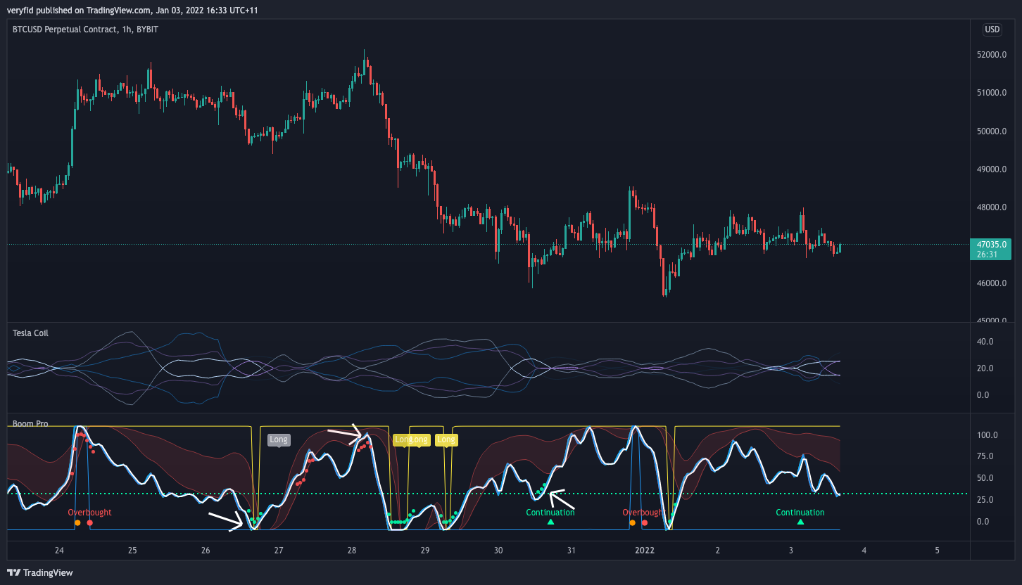Click the Continuation label near date 3
1022x585 pixels.
pyautogui.click(x=800, y=513)
